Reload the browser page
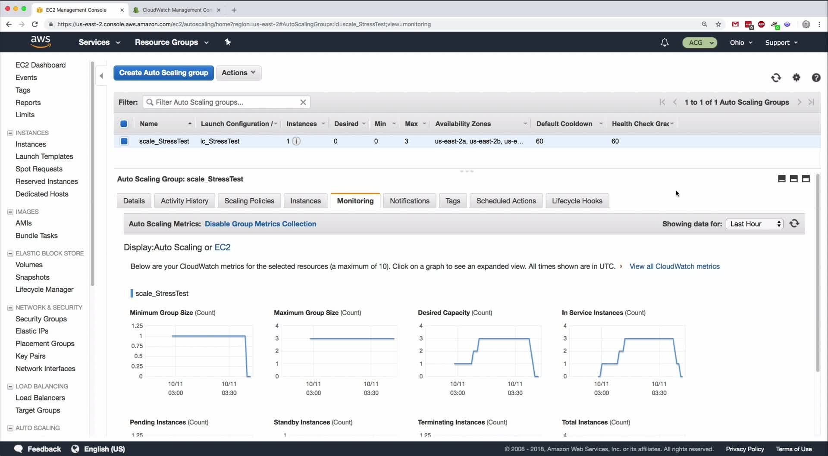The width and height of the screenshot is (828, 456). pos(35,24)
